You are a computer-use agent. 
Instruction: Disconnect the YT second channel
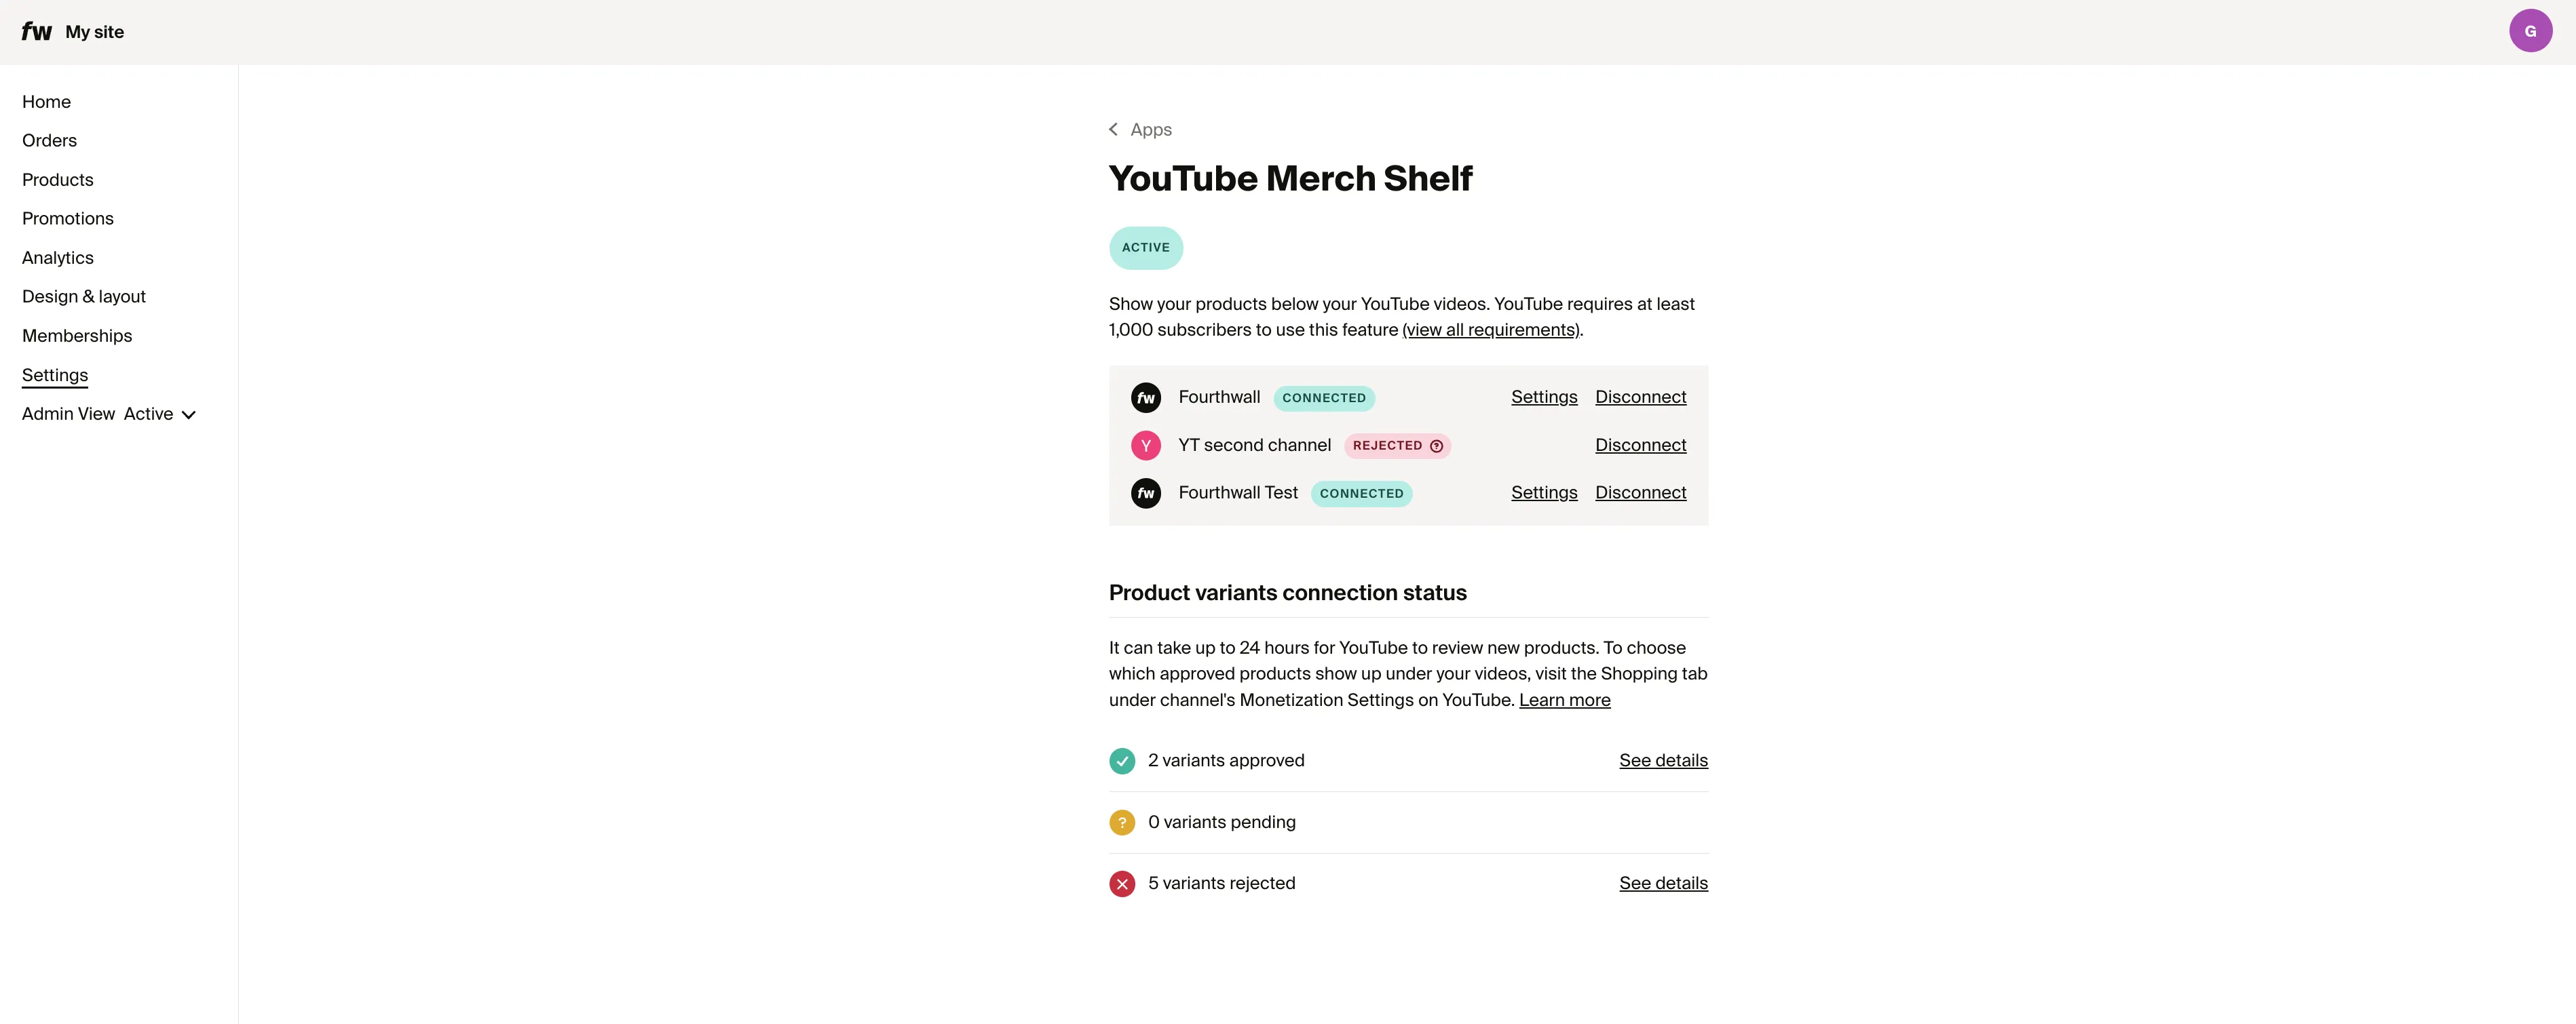point(1640,445)
